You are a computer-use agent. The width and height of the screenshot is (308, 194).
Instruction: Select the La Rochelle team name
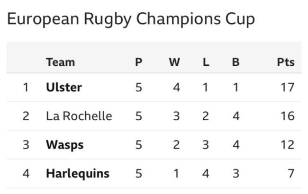[x=79, y=116]
